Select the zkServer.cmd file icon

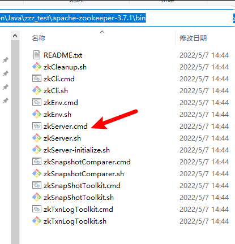pos(37,126)
